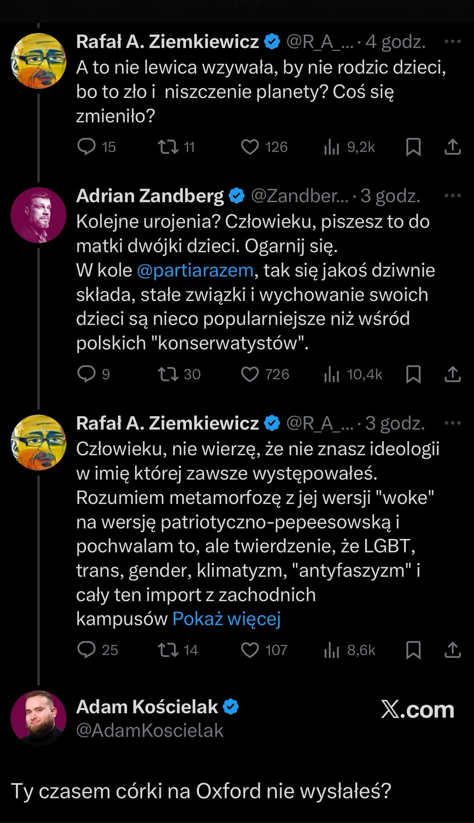
Task: Share Adrian Zandberg's tweet
Action: [x=452, y=375]
